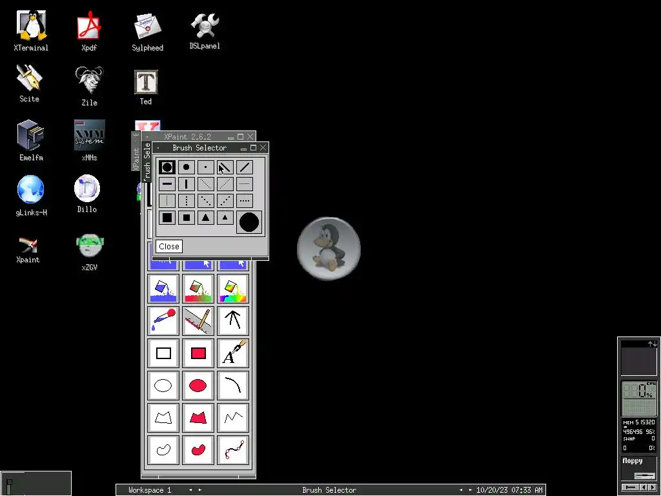Click the 10/20/23 07:33 AM clock
This screenshot has height=496, width=661.
click(x=509, y=490)
